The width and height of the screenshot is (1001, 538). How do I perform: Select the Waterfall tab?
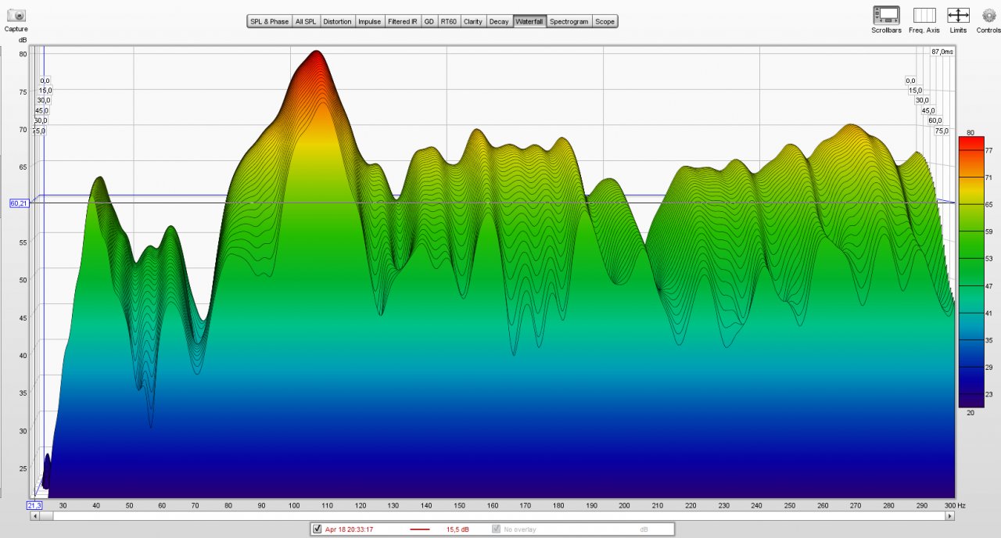pos(529,22)
